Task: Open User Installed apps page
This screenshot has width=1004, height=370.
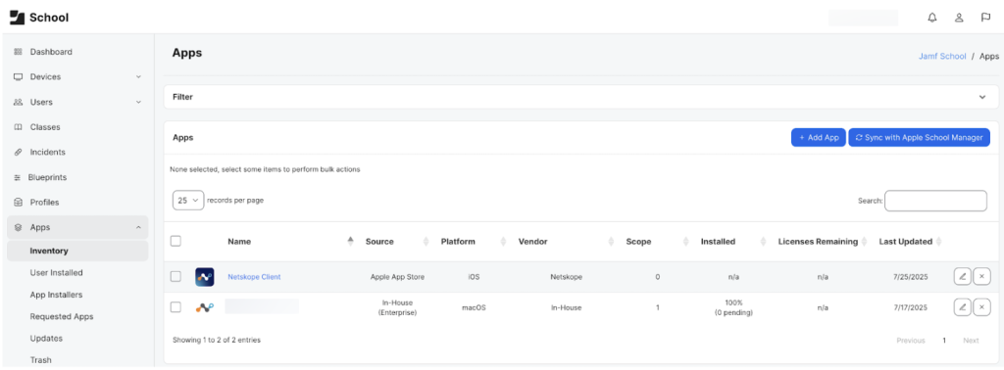Action: [x=56, y=273]
